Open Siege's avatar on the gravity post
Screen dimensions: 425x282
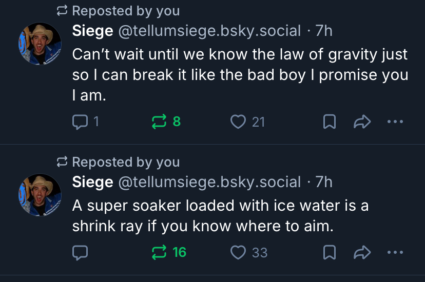pos(40,44)
